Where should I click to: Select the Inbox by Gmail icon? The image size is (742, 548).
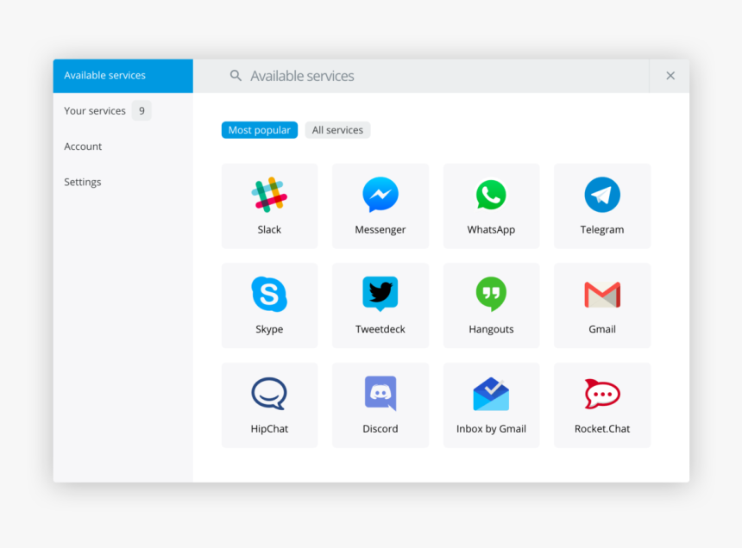pyautogui.click(x=491, y=394)
